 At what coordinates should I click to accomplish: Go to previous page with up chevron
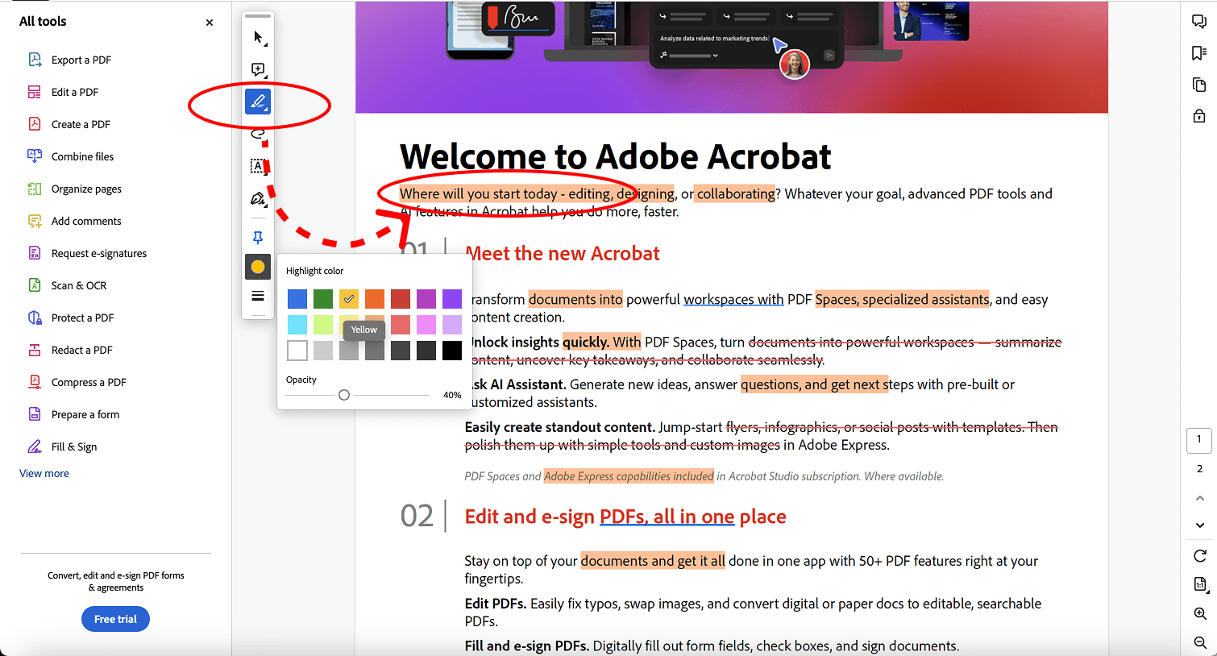pos(1199,499)
